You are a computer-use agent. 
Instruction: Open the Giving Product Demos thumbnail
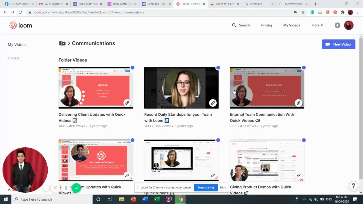(267, 160)
